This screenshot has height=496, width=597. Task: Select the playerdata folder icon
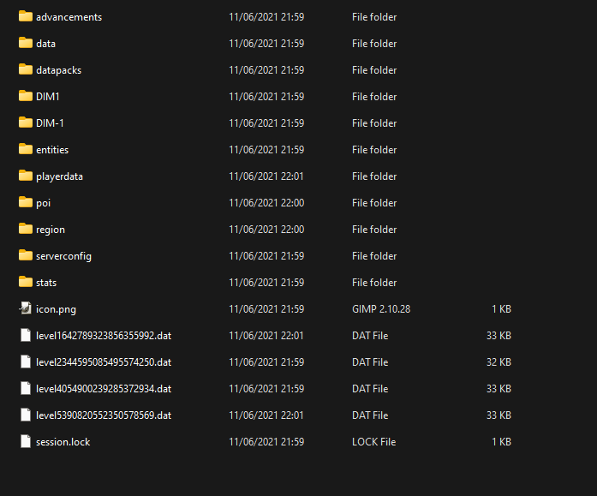pyautogui.click(x=25, y=176)
